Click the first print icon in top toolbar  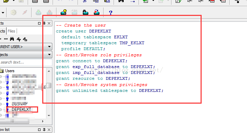click(35, 1)
